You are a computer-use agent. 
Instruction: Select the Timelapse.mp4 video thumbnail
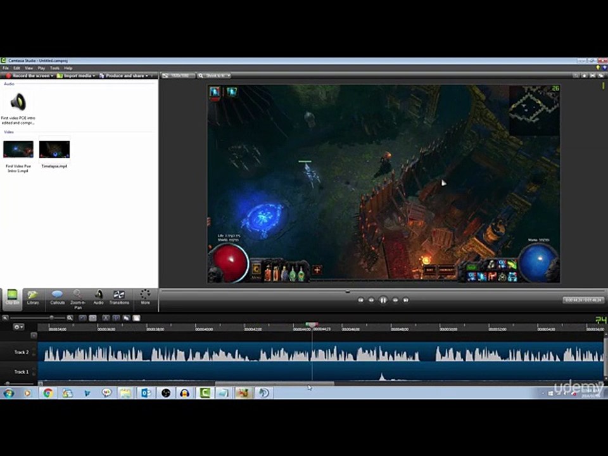54,150
